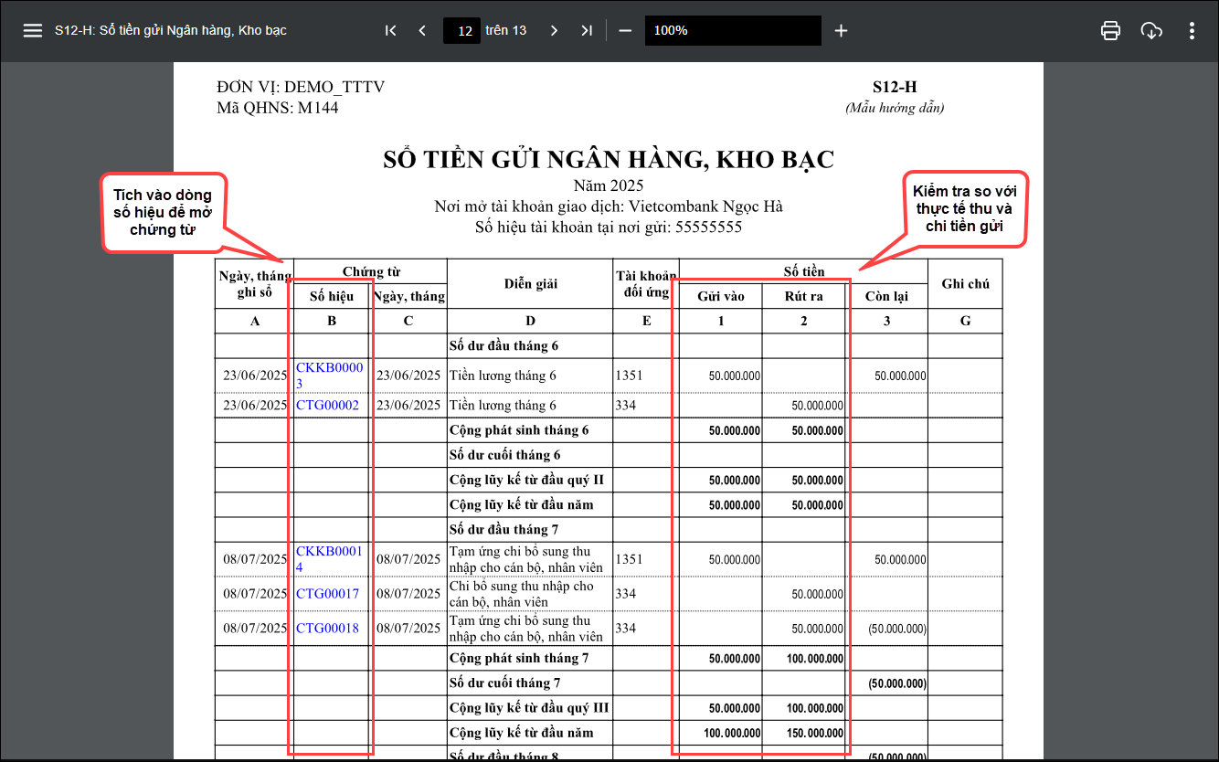Go to the previous page
This screenshot has width=1219, height=762.
(x=422, y=30)
